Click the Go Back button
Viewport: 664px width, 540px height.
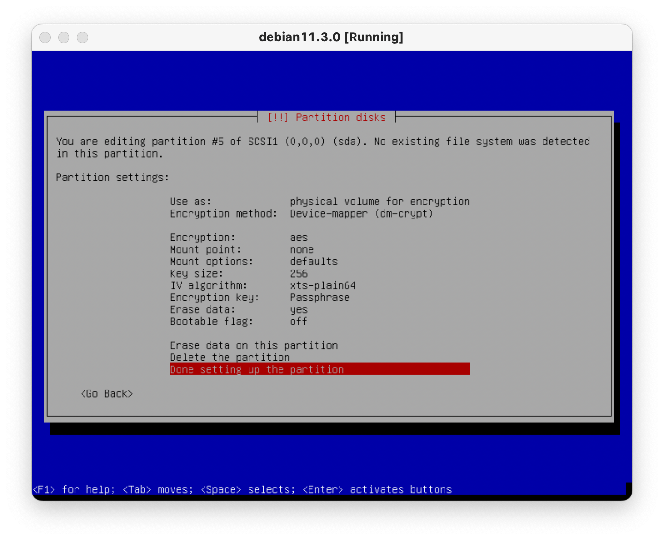pos(107,394)
